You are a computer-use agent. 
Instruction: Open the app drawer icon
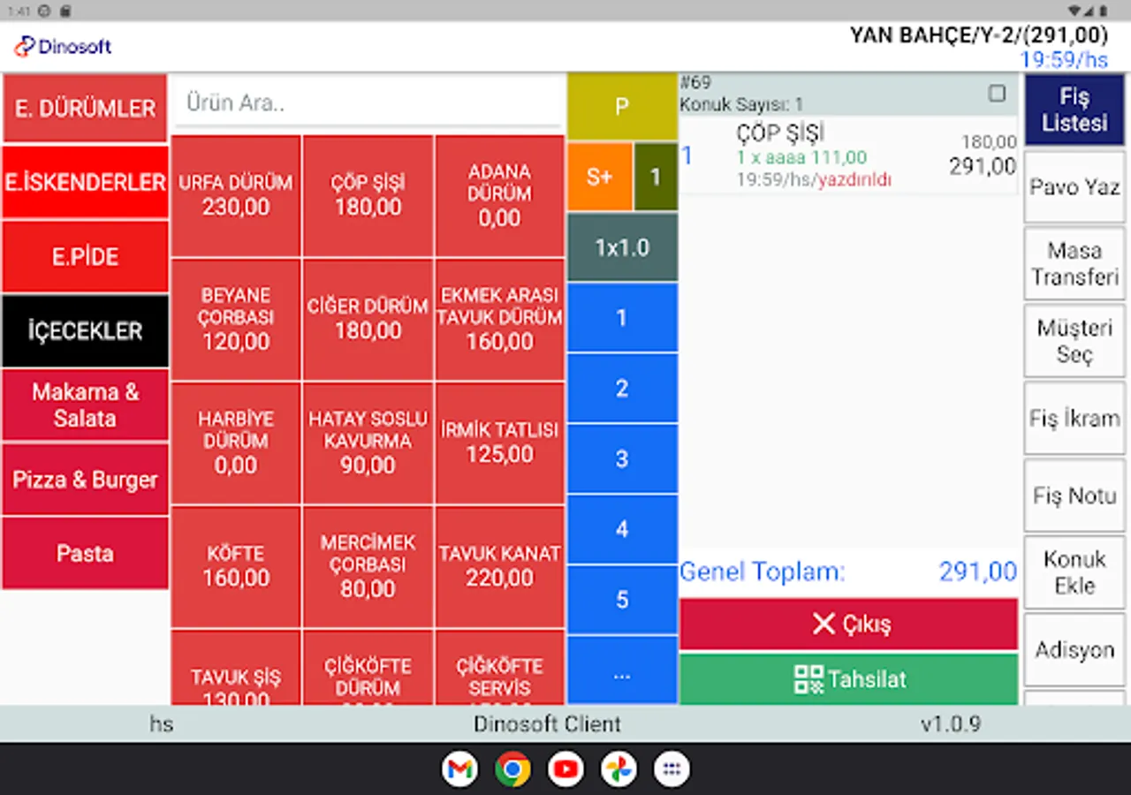coord(672,768)
